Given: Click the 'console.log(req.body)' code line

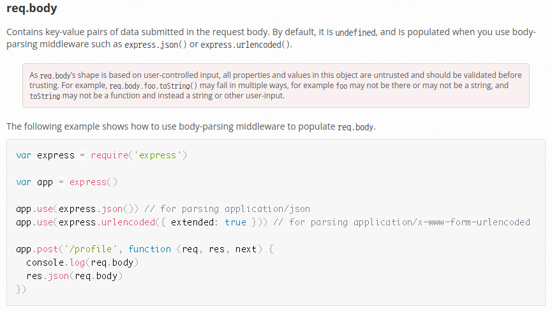Looking at the screenshot, I should pos(82,262).
